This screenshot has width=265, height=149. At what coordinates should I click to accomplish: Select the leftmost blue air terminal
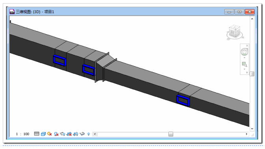60,60
